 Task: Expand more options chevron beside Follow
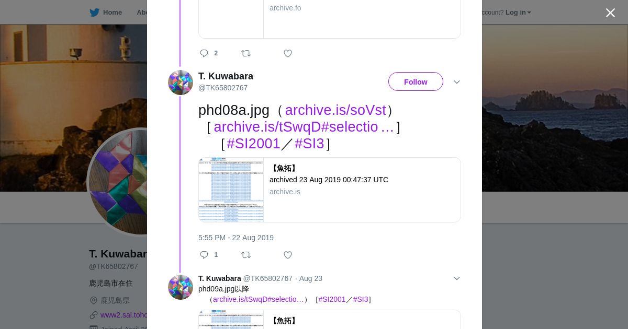[457, 82]
